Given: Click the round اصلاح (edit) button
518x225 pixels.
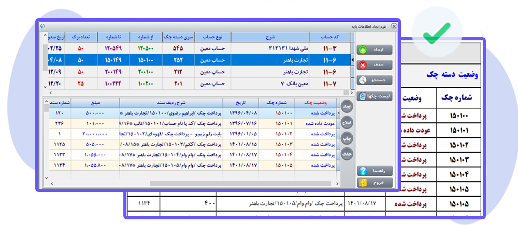Looking at the screenshot, I should point(347,122).
